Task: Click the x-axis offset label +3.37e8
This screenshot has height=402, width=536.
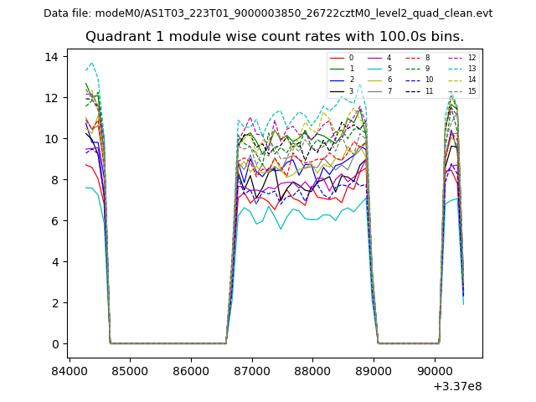Action: click(x=457, y=386)
